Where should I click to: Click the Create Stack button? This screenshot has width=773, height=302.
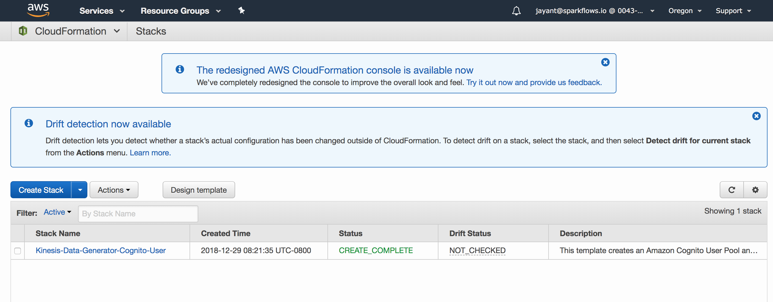pyautogui.click(x=41, y=190)
